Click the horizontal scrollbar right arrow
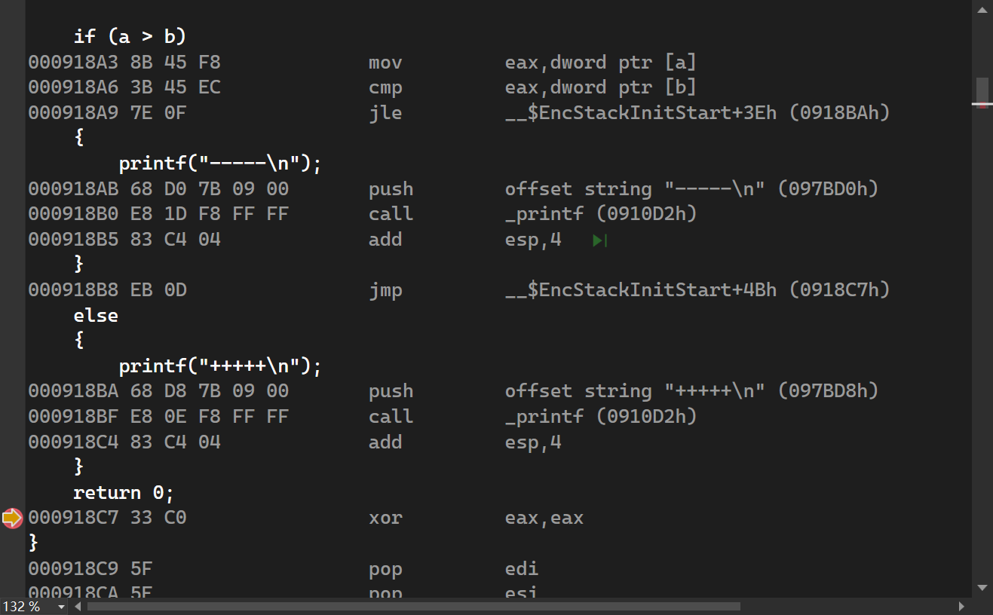Screen dimensions: 993x615 (961, 607)
